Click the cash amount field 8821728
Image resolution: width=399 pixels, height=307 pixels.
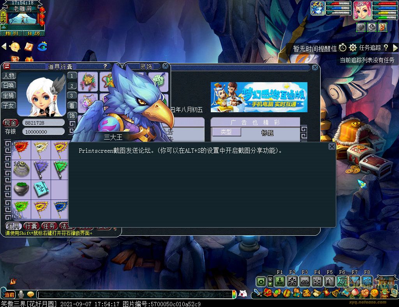(43, 123)
